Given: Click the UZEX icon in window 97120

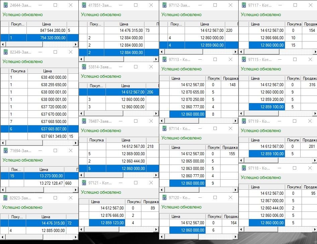Looking at the screenshot, I should [x=164, y=197].
